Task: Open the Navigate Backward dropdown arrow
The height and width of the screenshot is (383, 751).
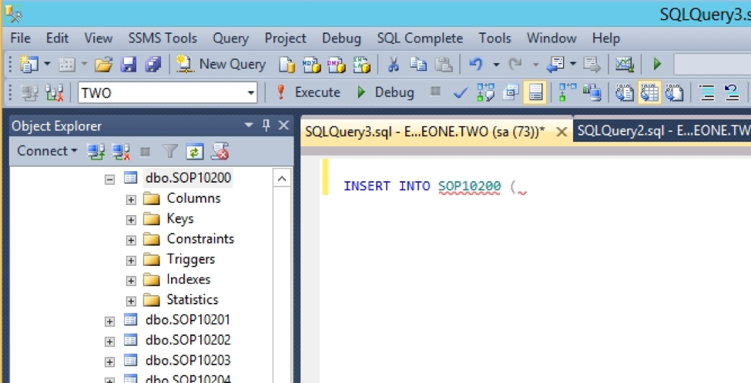Action: (x=573, y=64)
